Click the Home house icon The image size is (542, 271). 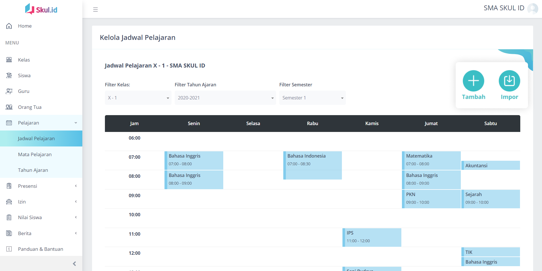point(9,26)
